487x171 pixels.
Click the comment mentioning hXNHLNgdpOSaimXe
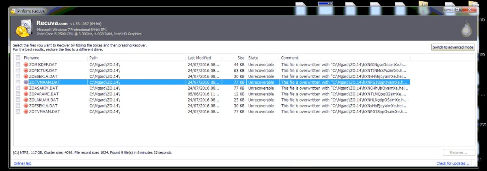pyautogui.click(x=345, y=100)
